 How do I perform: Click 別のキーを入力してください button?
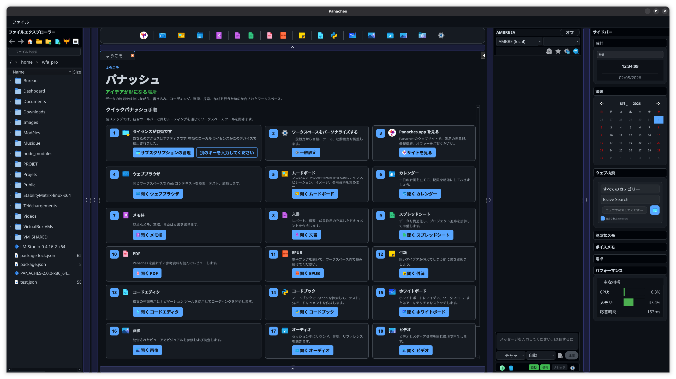(x=227, y=152)
